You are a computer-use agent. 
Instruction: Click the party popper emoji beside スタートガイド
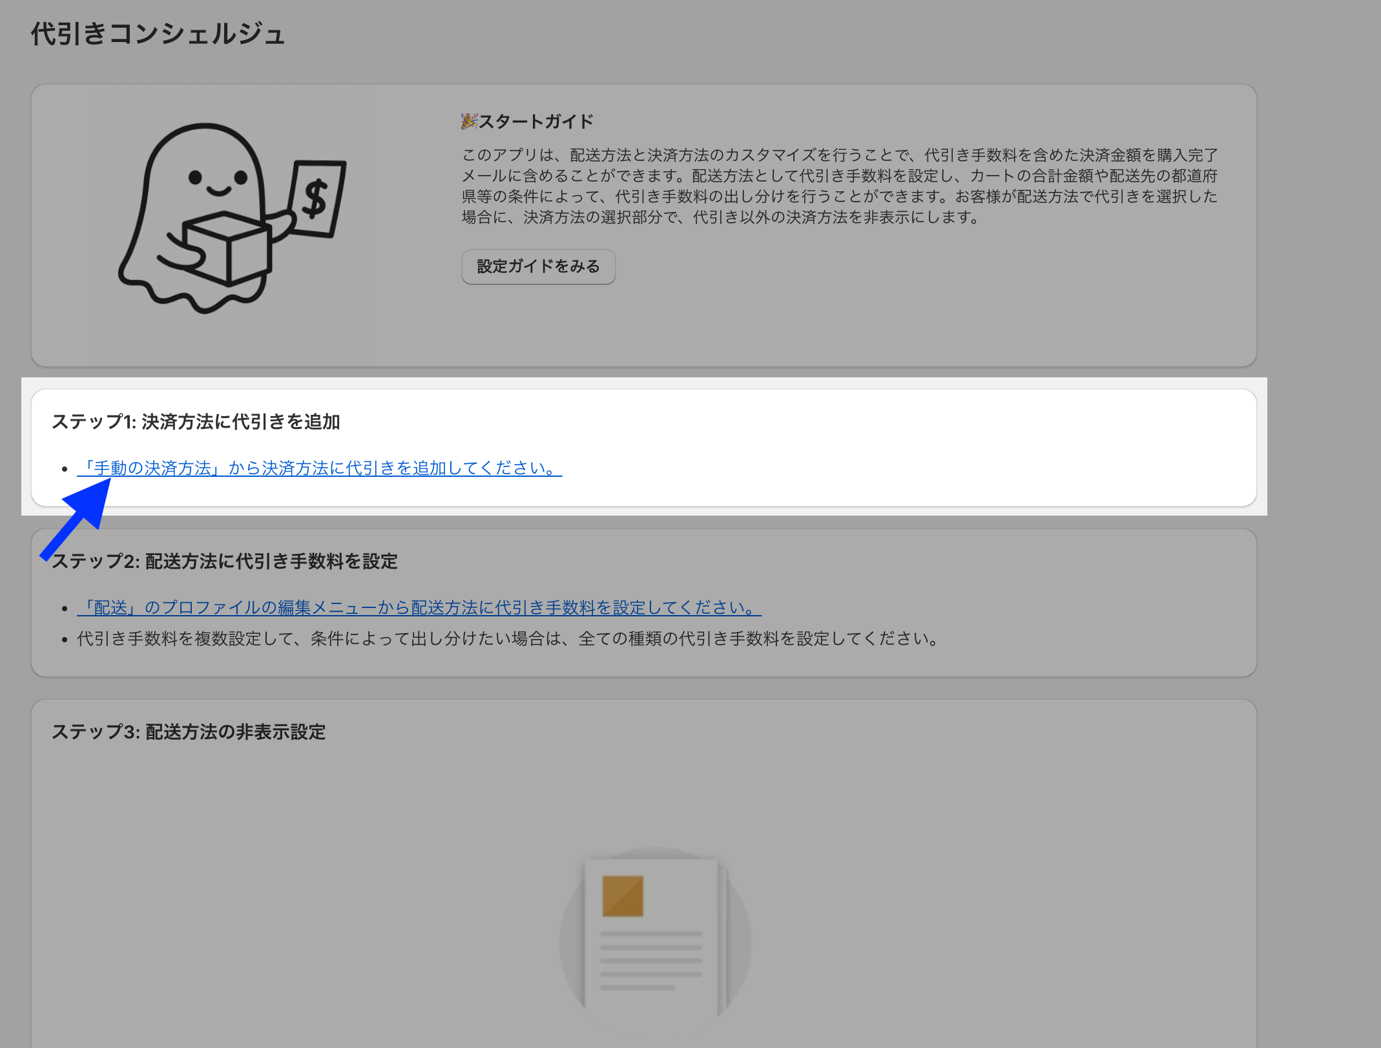pyautogui.click(x=469, y=121)
